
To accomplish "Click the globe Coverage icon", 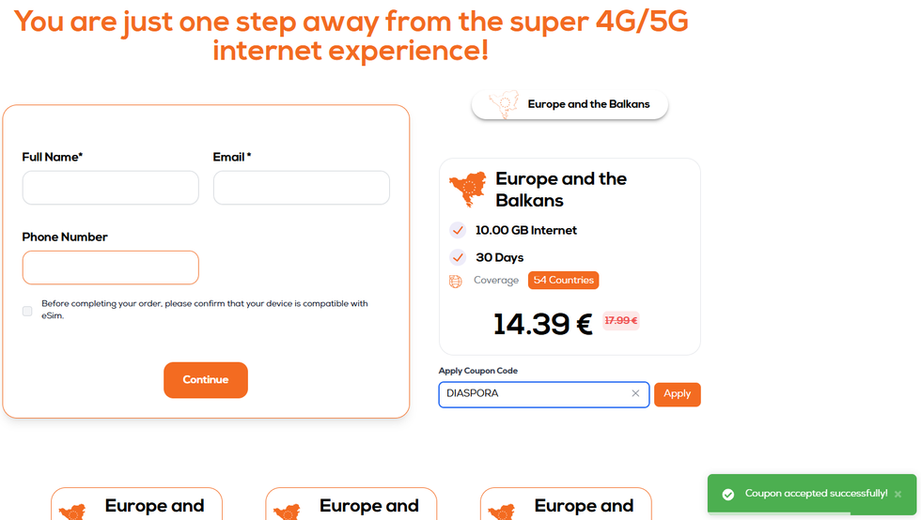I will tap(456, 281).
